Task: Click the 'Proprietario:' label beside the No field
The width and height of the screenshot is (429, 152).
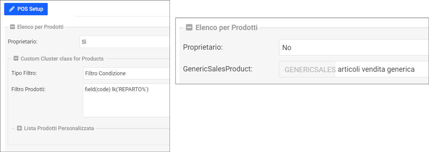Action: point(203,48)
